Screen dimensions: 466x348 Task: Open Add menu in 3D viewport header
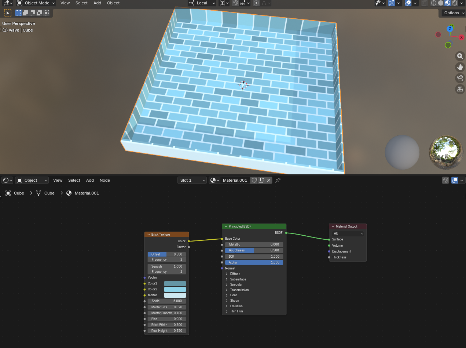click(97, 3)
